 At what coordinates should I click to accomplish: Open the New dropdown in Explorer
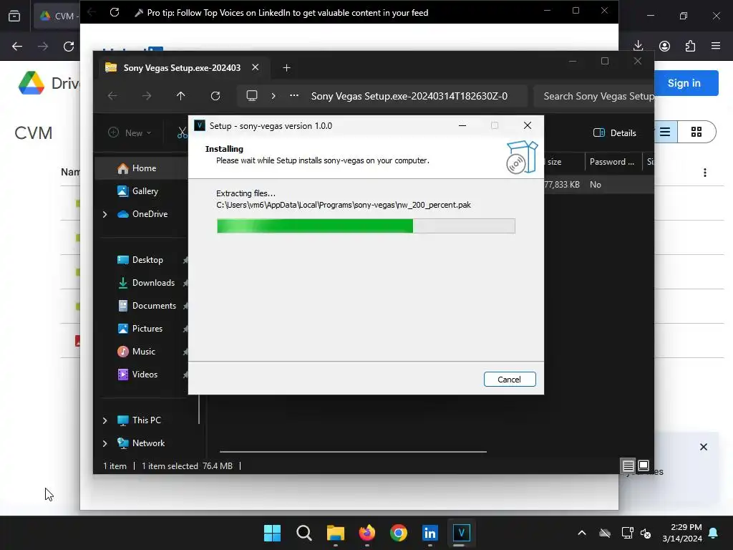click(x=130, y=132)
